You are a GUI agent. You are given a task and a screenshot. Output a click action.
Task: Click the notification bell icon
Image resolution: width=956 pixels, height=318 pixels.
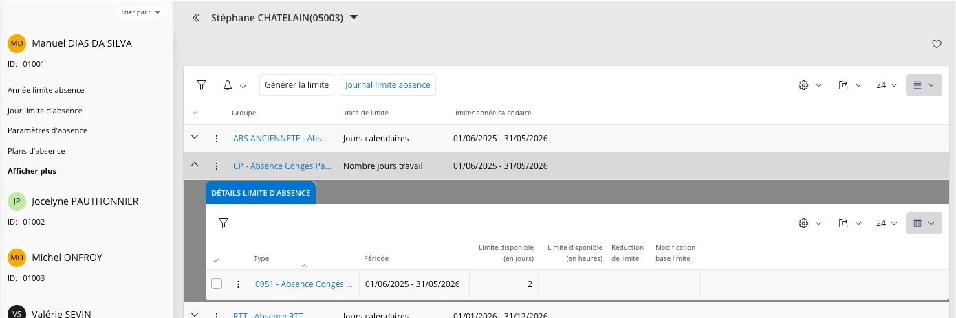point(228,85)
